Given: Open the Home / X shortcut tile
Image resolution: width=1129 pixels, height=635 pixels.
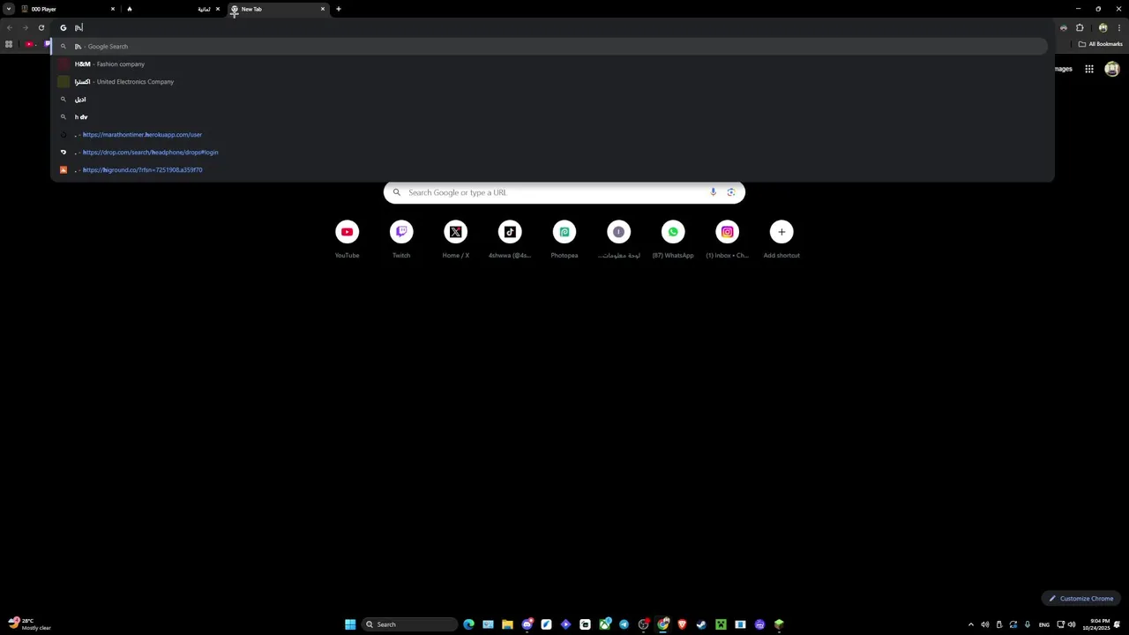Looking at the screenshot, I should pos(456,238).
